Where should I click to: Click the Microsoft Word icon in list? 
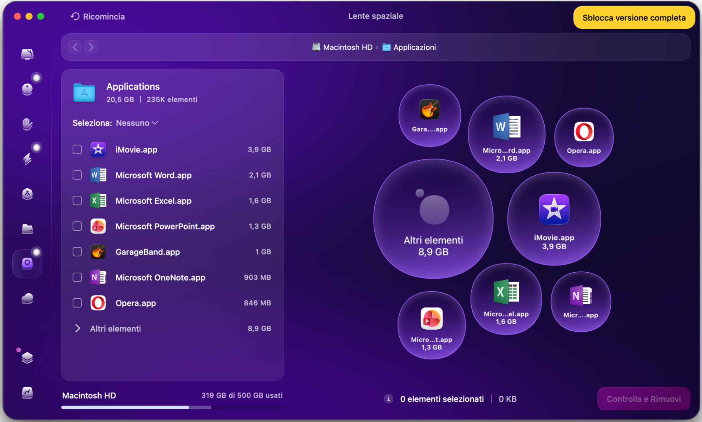coord(98,175)
